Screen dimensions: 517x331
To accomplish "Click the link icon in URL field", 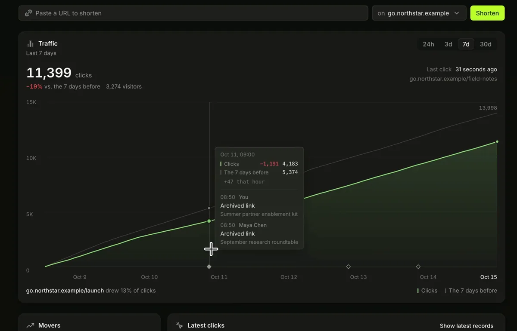I will 28,13.
